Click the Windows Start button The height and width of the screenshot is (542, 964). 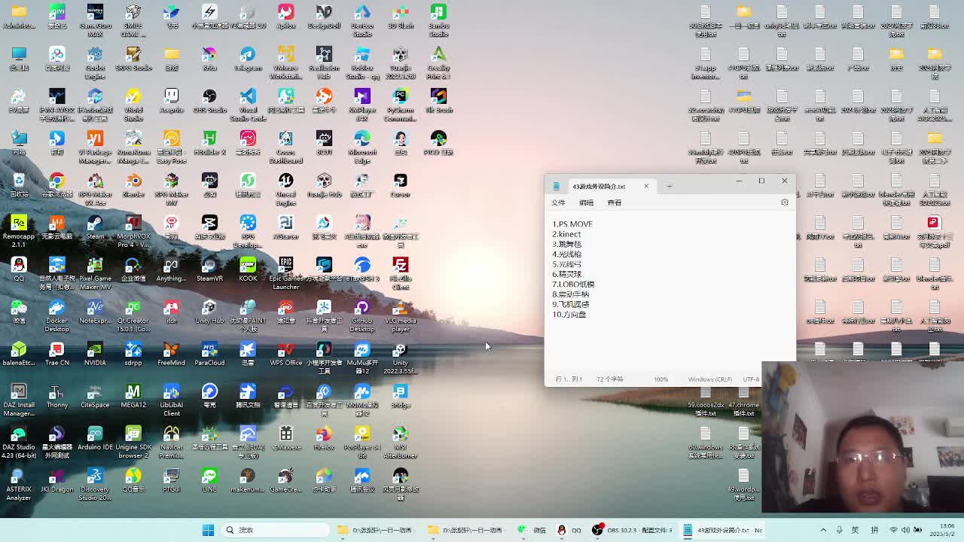(x=208, y=530)
